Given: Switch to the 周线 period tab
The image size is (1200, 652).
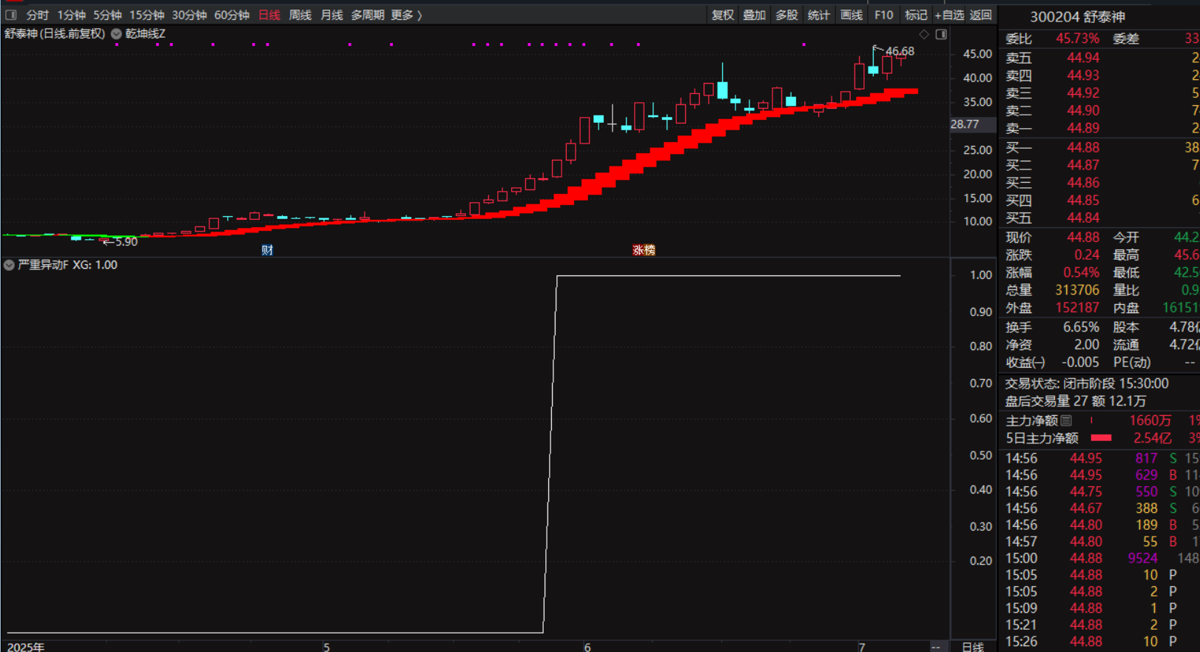Looking at the screenshot, I should click(300, 15).
